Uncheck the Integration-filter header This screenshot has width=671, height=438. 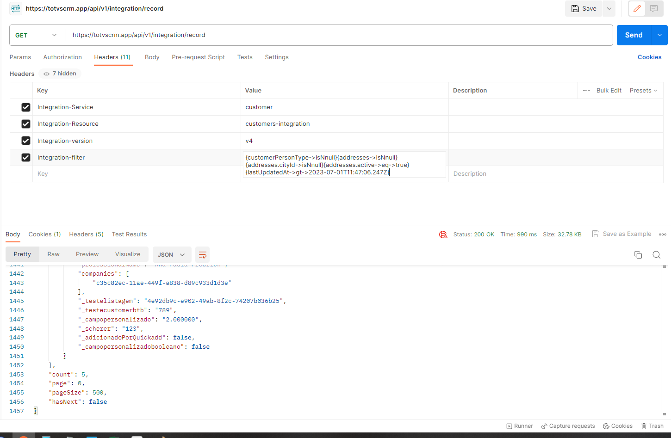[x=26, y=158]
